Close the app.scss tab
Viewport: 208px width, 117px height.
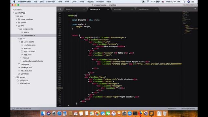(132, 9)
